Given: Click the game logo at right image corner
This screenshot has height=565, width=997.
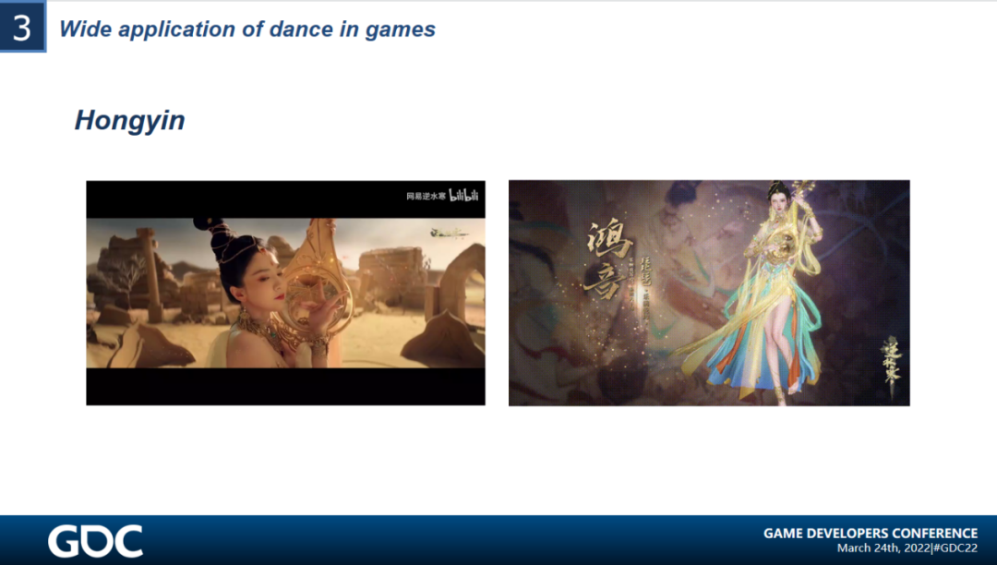Looking at the screenshot, I should 891,367.
